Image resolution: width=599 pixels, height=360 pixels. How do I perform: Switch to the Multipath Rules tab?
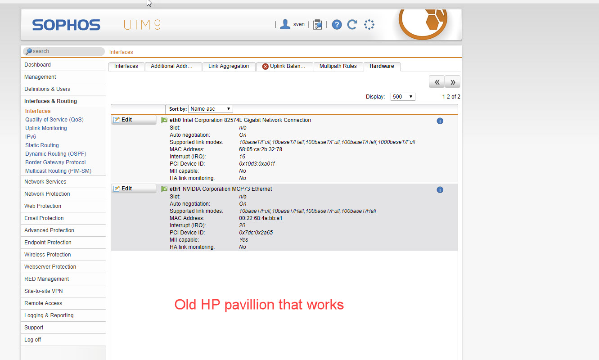pos(338,66)
